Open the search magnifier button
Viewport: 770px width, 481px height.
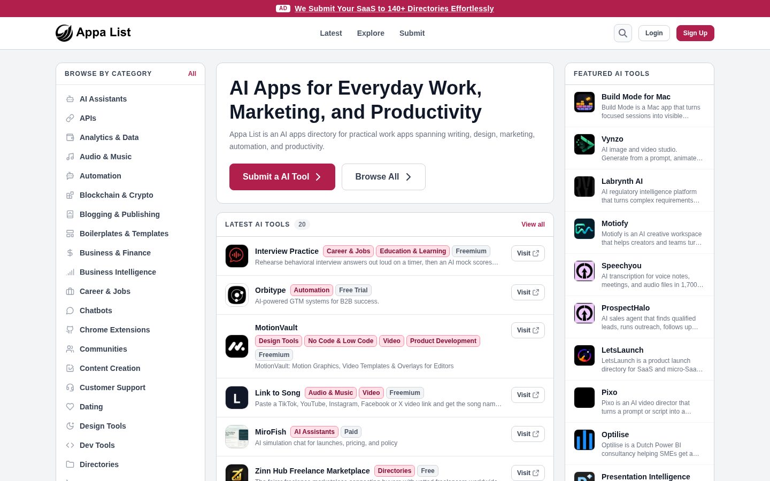point(623,33)
